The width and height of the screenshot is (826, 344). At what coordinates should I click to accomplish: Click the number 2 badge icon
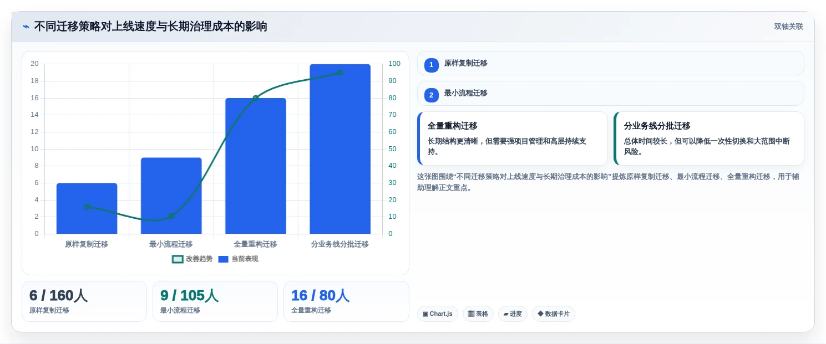(432, 95)
